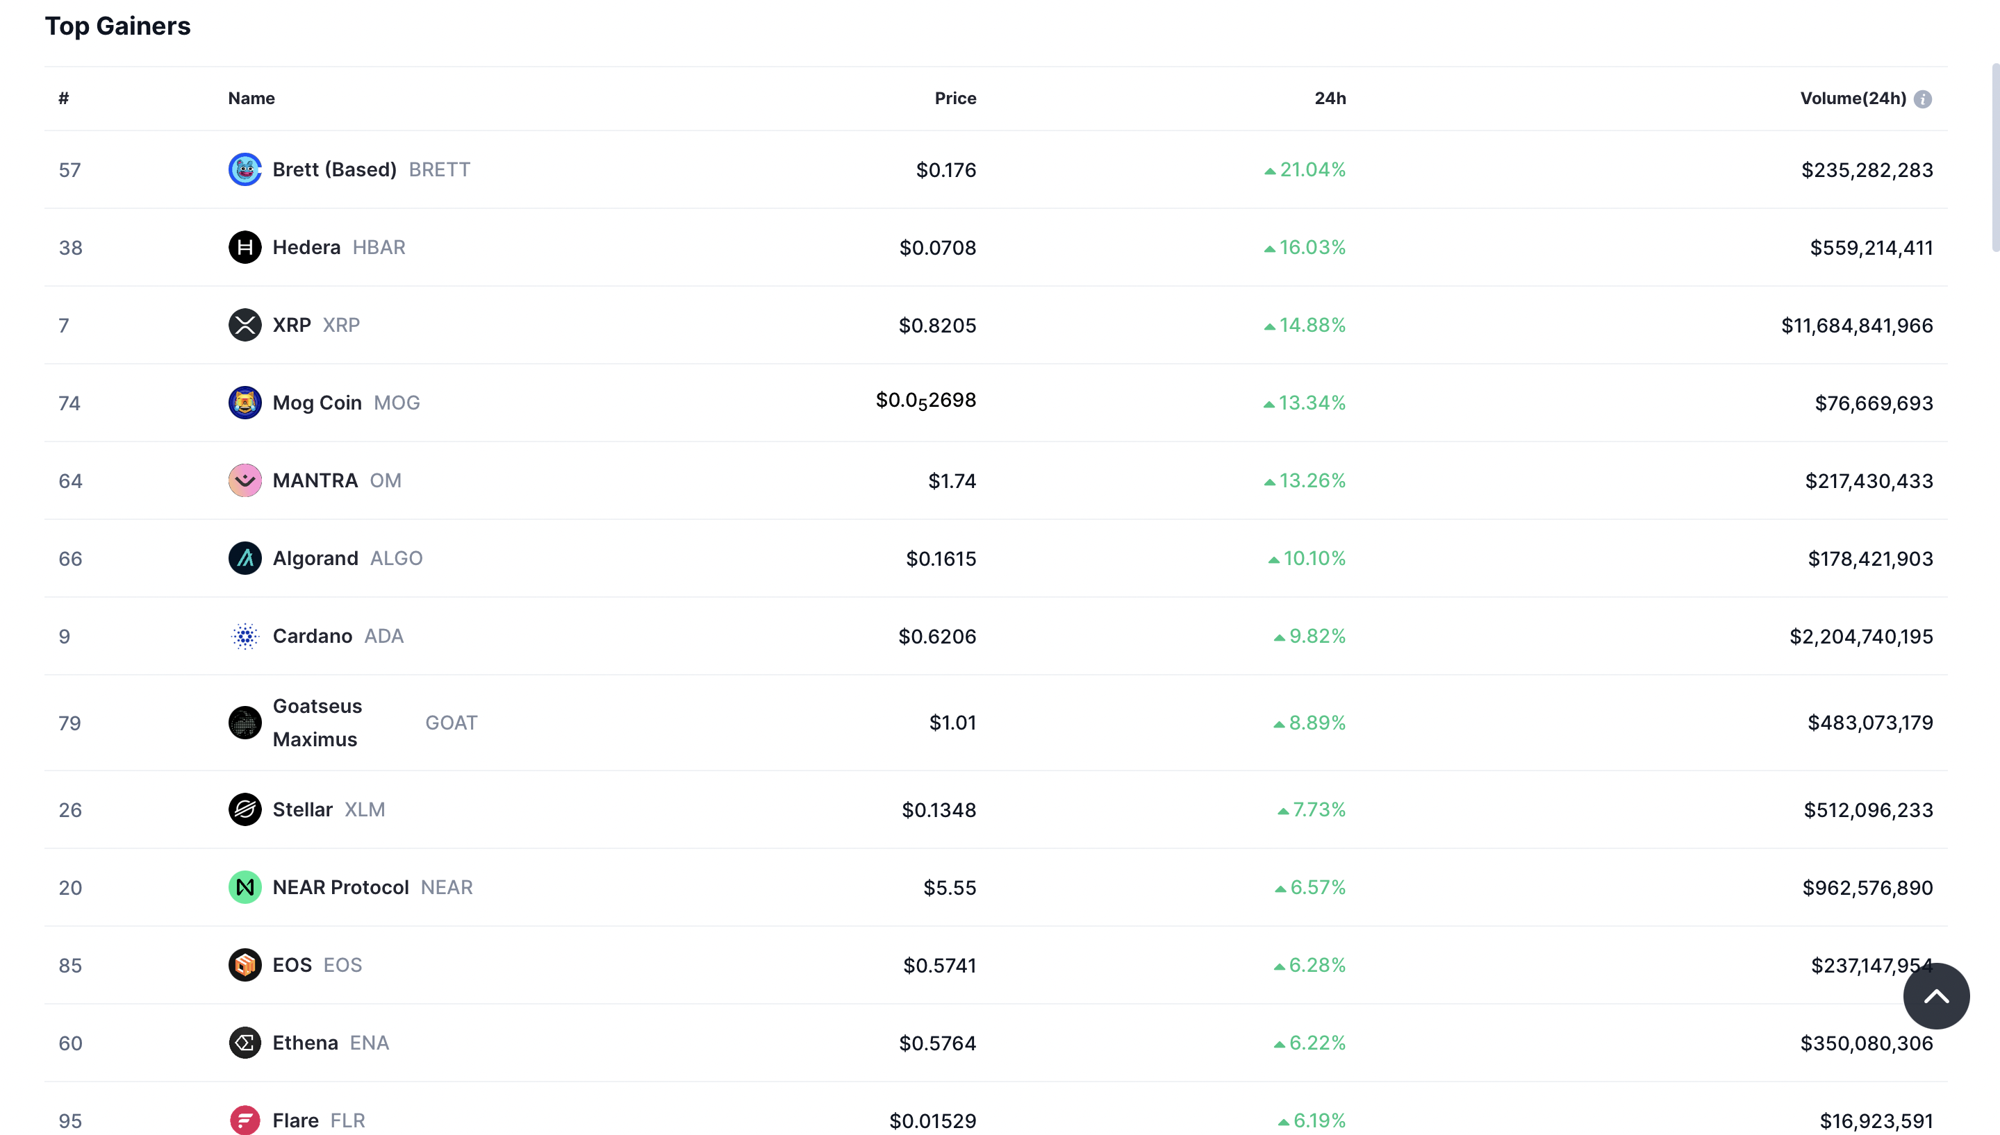Click the $76,669,693 volume cell
The height and width of the screenshot is (1135, 2000).
(1874, 403)
